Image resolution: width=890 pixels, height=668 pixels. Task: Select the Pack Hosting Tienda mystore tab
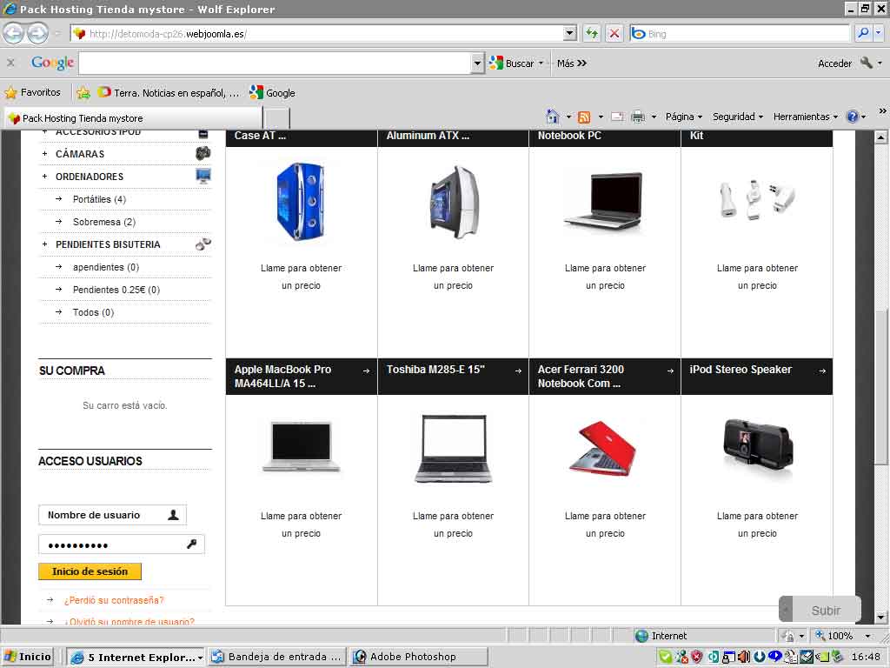[133, 118]
